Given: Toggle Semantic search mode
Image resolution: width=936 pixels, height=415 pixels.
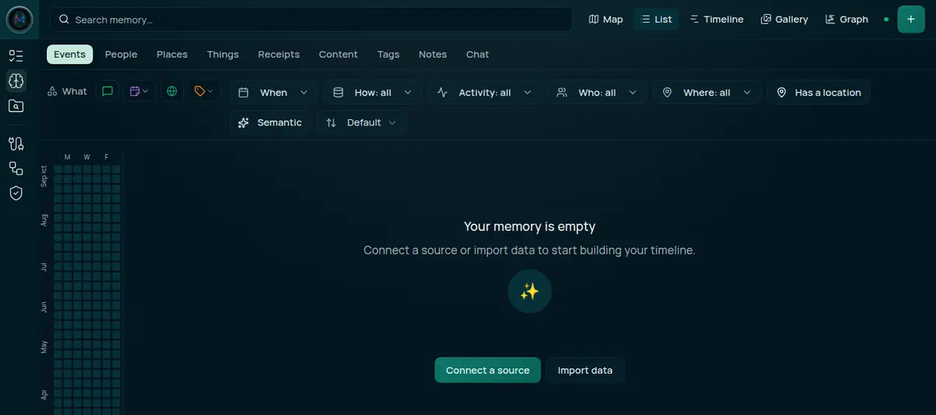Looking at the screenshot, I should pyautogui.click(x=271, y=123).
